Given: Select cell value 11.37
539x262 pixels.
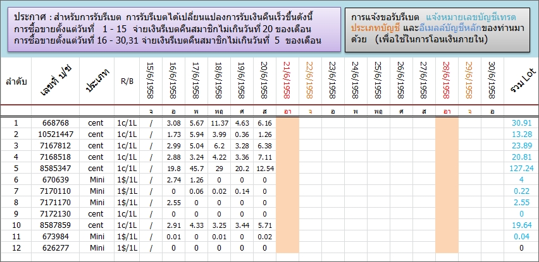Looking at the screenshot, I should pyautogui.click(x=219, y=123).
